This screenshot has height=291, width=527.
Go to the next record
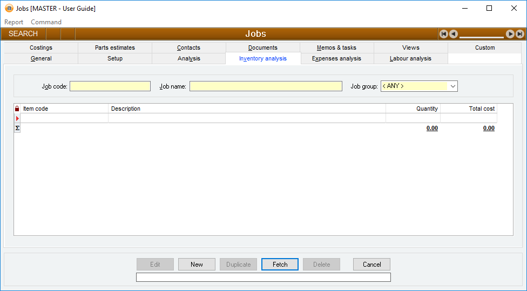pyautogui.click(x=510, y=34)
